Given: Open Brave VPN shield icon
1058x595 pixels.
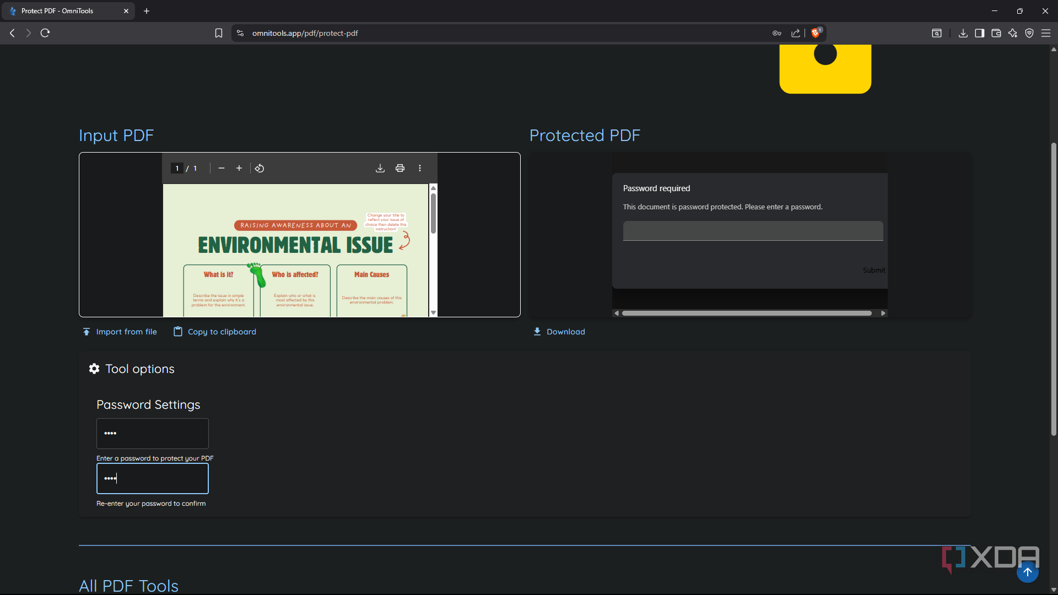Looking at the screenshot, I should [1029, 33].
